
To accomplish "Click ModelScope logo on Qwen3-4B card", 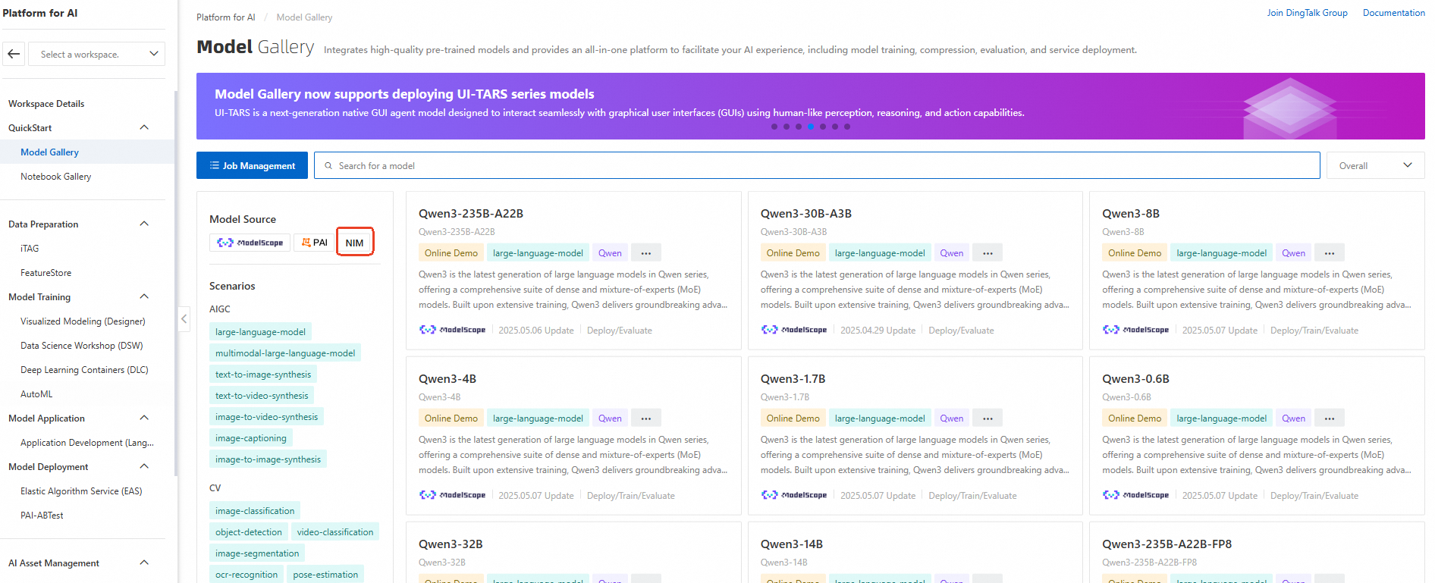I will (452, 495).
